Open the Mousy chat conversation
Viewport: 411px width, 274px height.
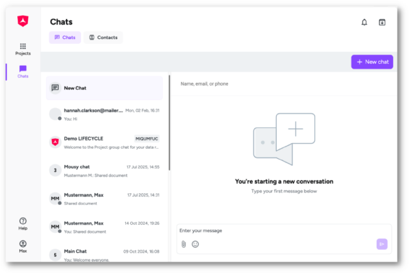pos(105,171)
